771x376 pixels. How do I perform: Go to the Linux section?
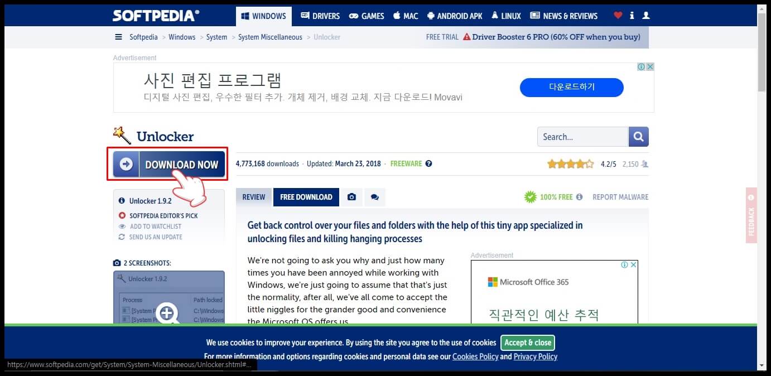(506, 16)
